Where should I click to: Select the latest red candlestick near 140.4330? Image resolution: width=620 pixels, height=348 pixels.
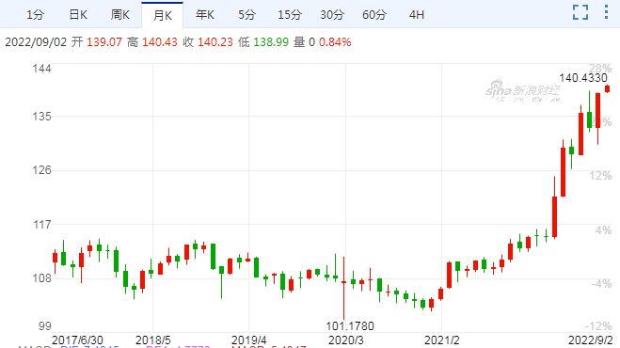point(607,89)
